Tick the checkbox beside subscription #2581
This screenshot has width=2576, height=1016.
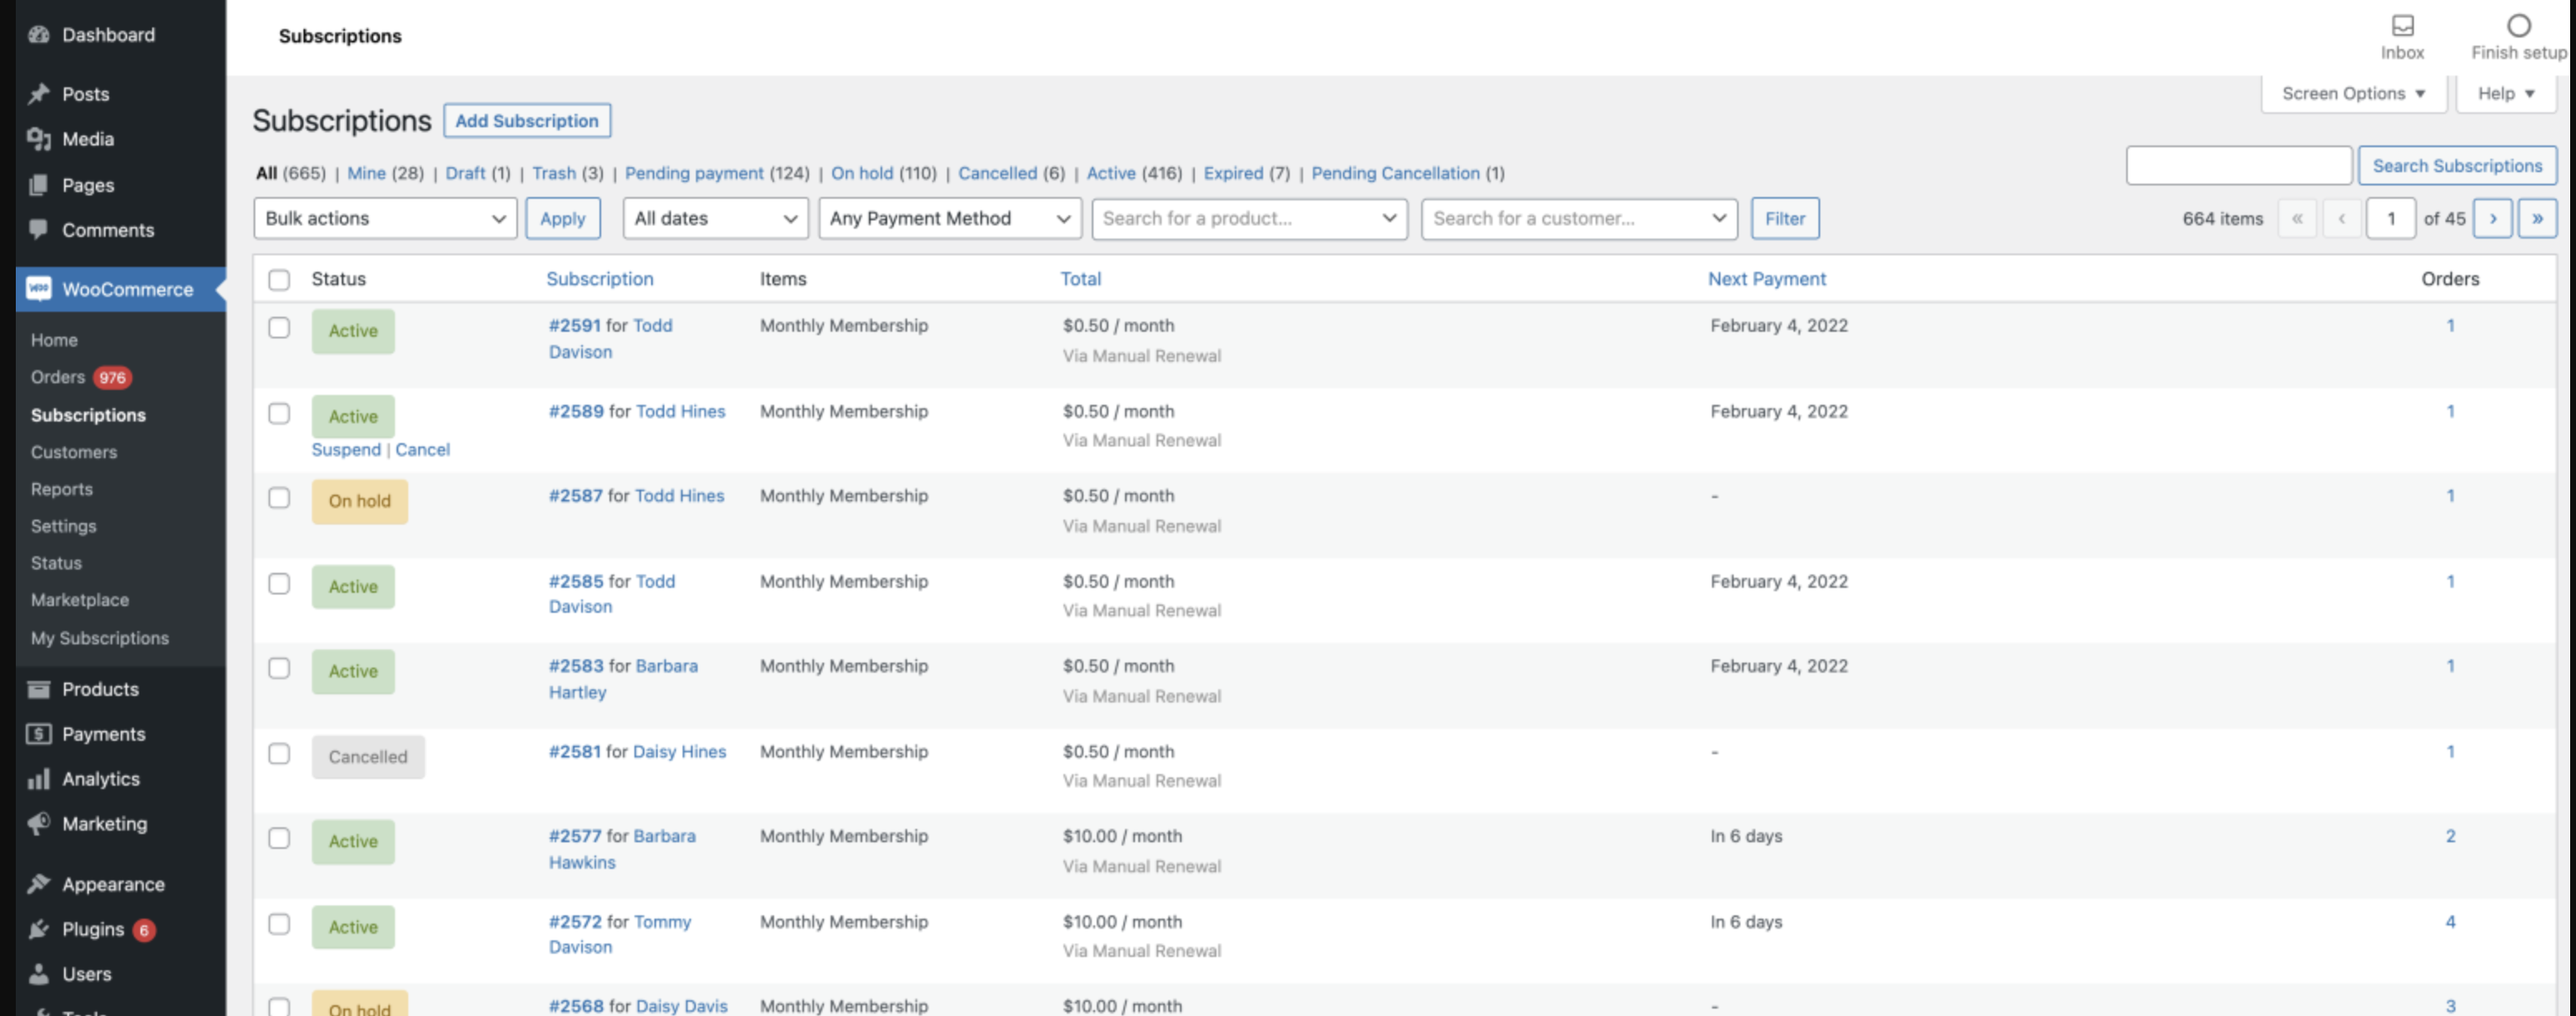tap(279, 753)
